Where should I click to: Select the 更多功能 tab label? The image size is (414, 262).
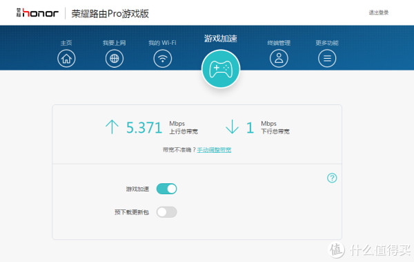(327, 43)
